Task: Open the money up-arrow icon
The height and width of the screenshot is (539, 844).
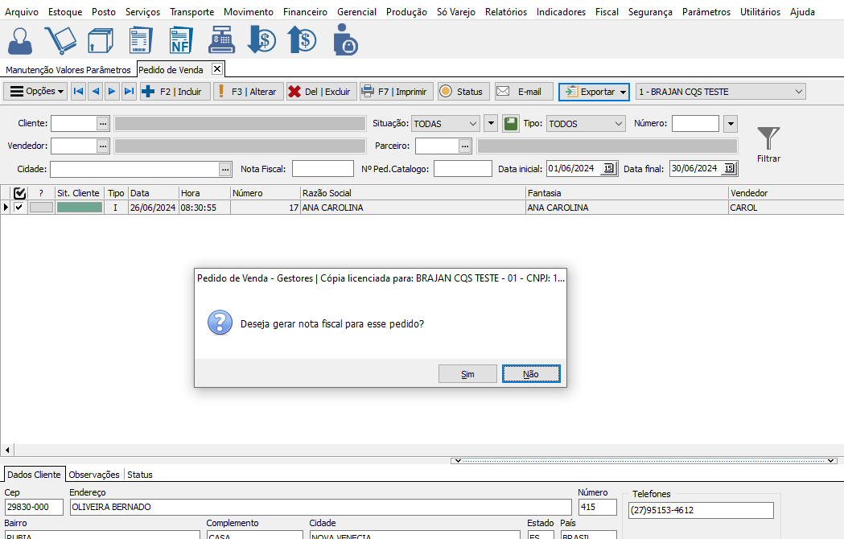Action: click(303, 40)
